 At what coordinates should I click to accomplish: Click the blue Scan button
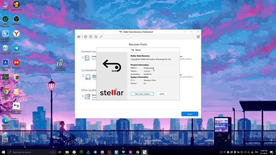pos(190,114)
